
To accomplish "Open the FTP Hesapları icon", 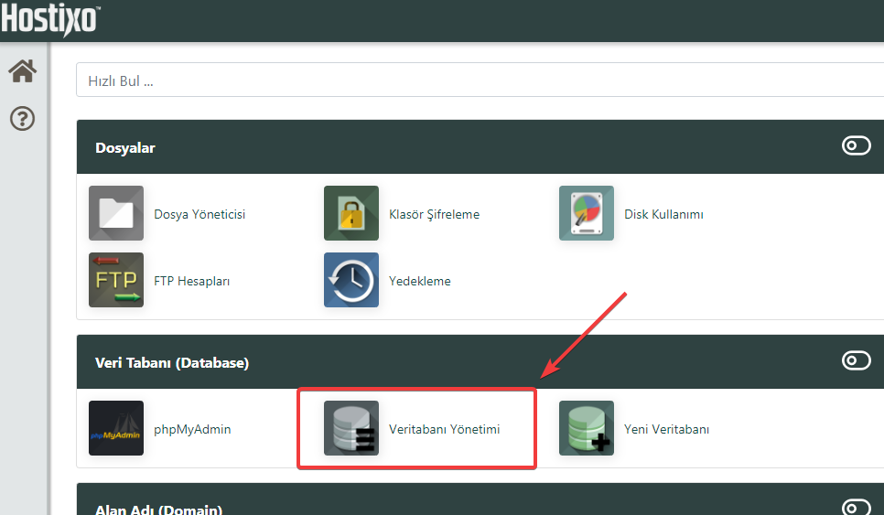I will tap(116, 280).
